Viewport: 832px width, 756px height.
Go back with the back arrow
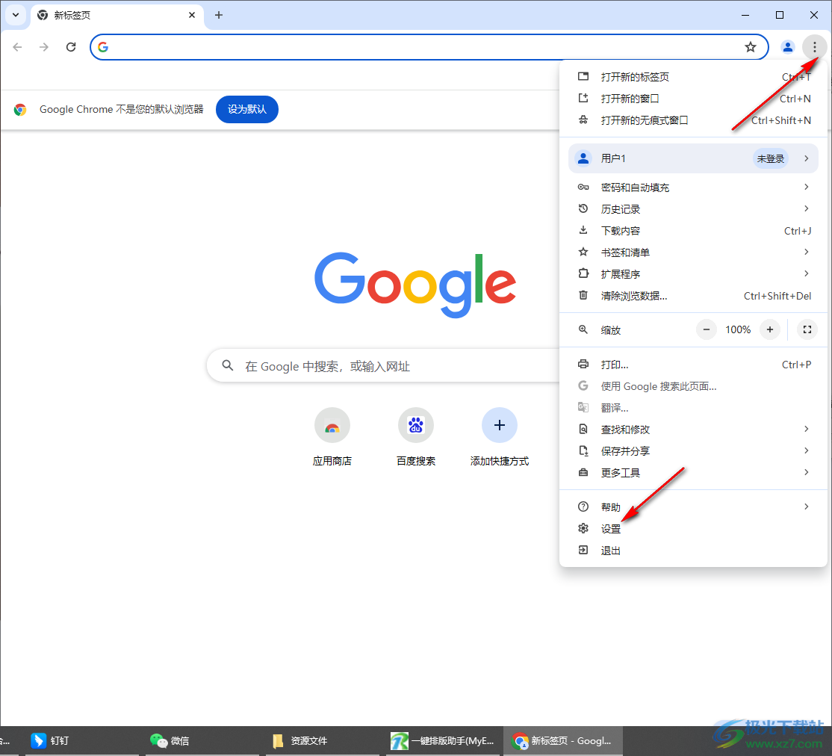click(17, 47)
